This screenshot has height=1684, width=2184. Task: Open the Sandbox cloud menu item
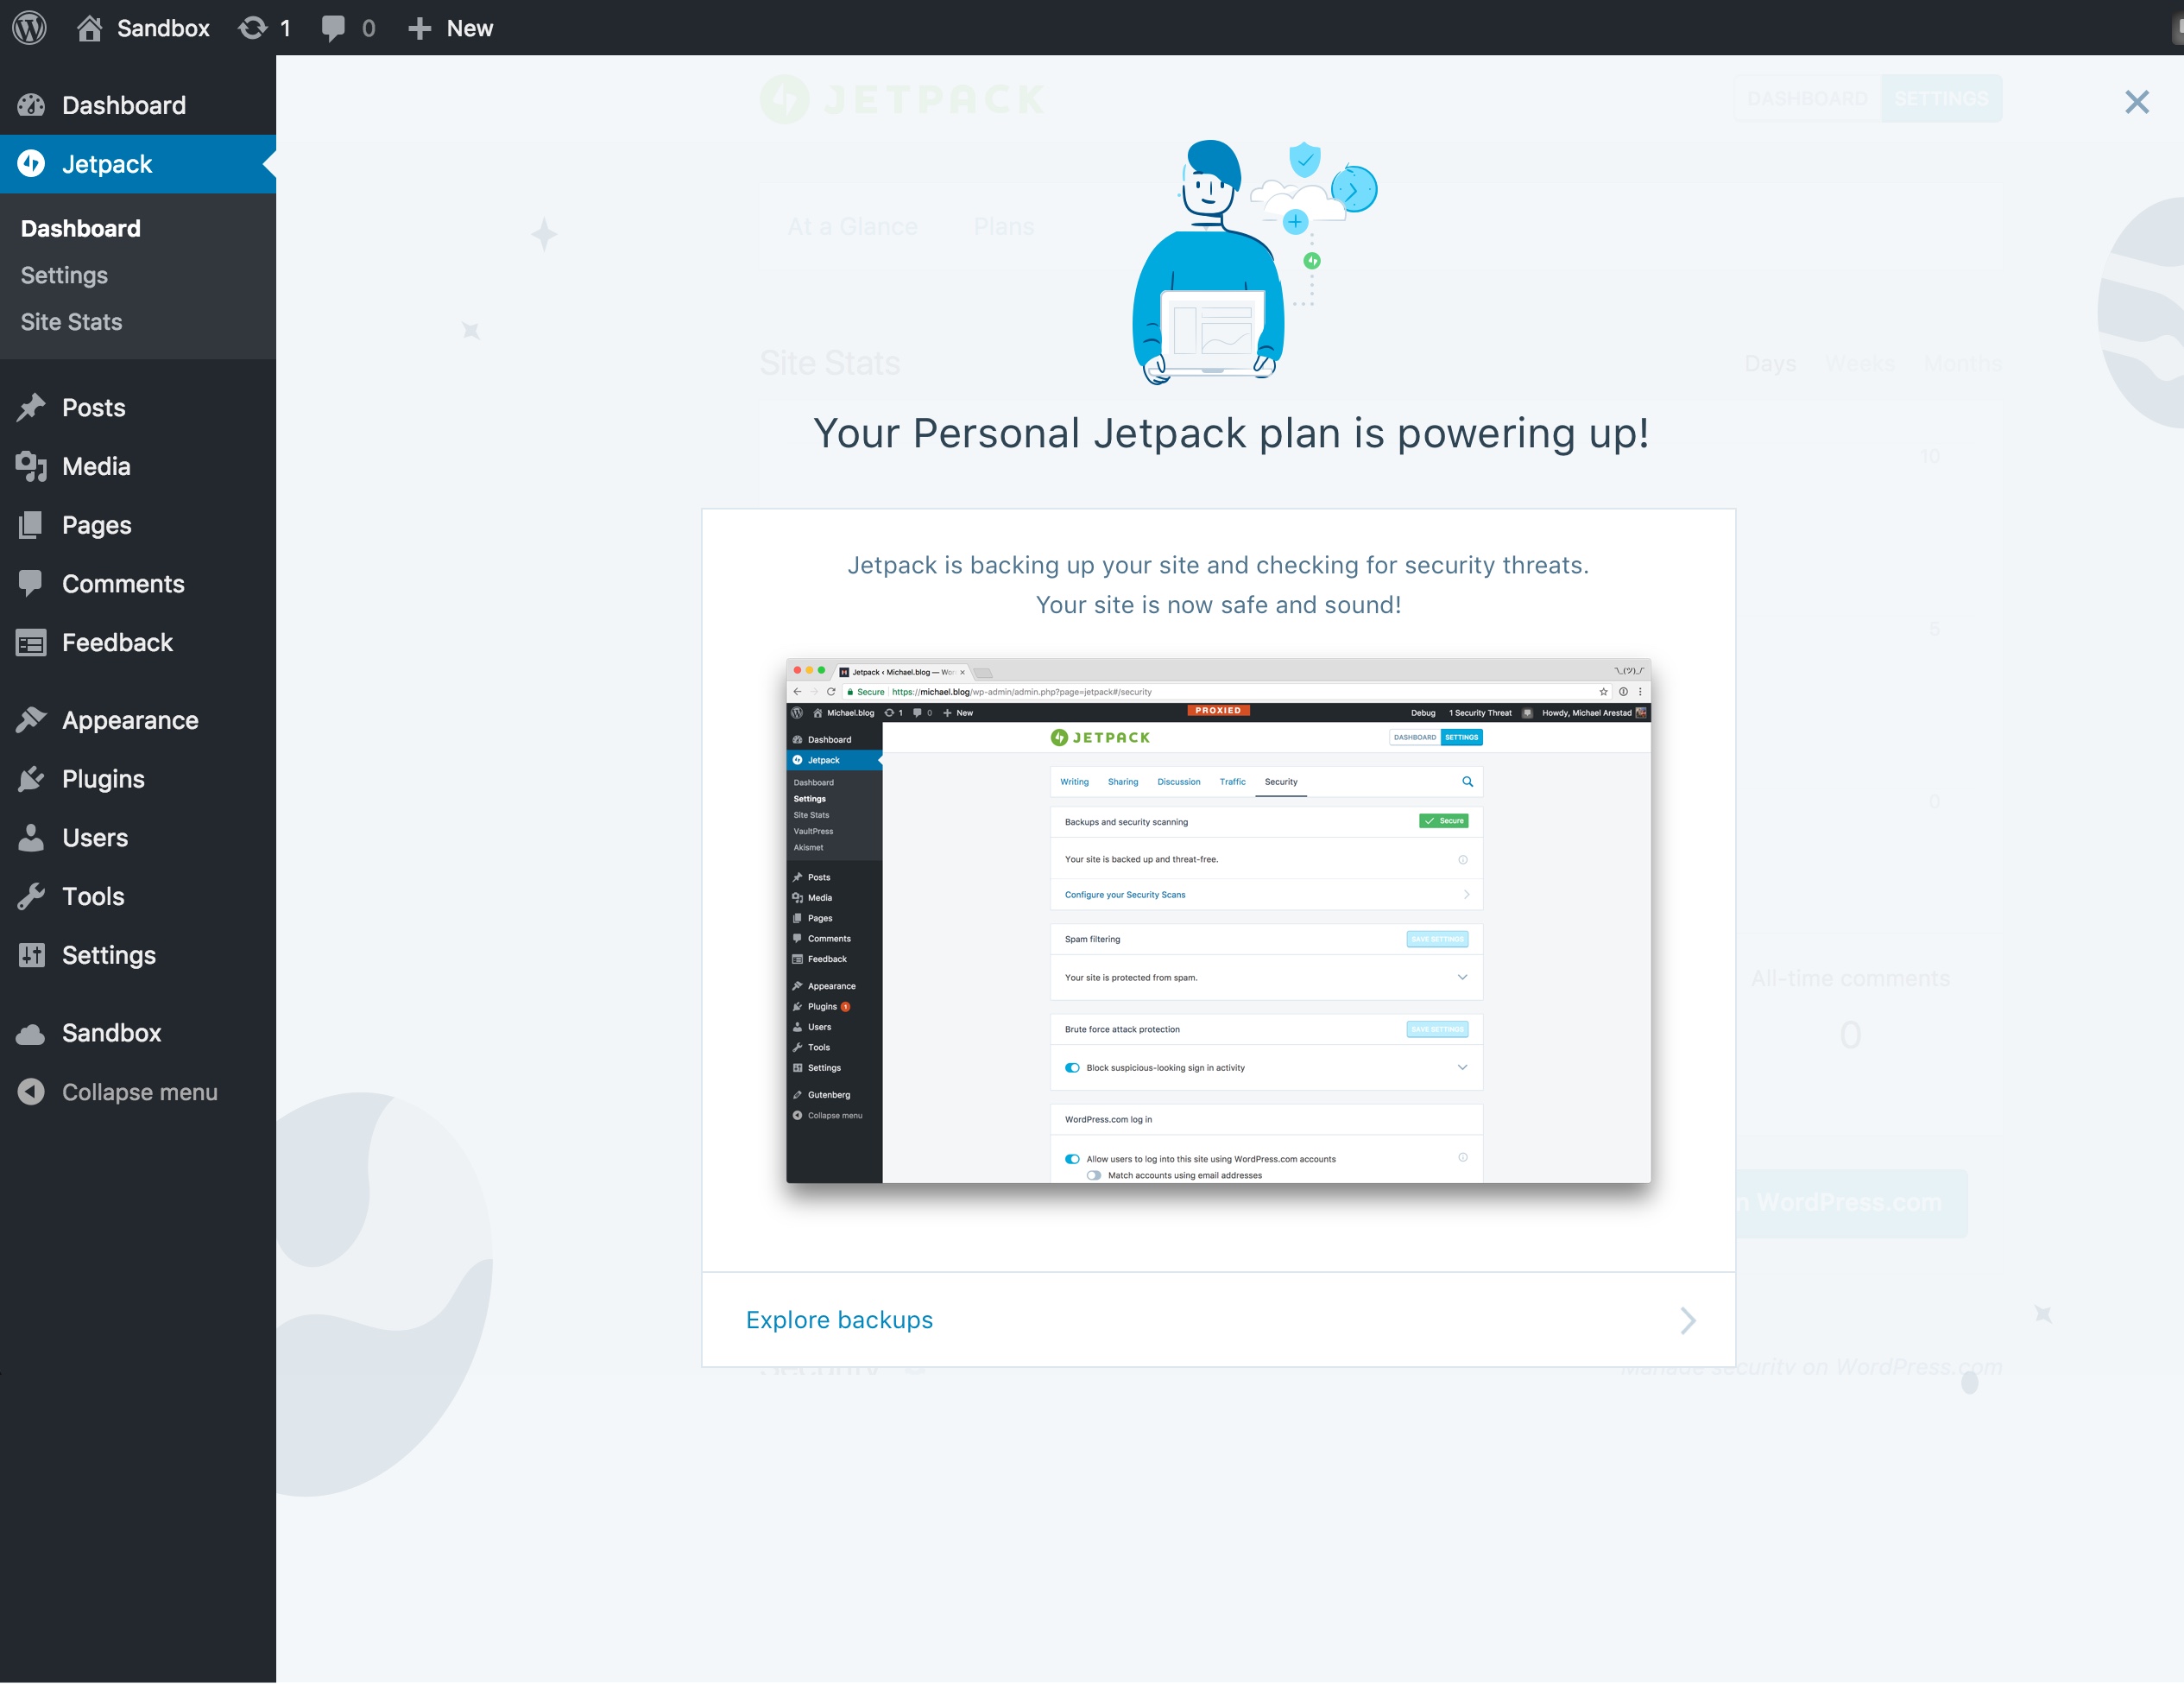click(x=111, y=1033)
